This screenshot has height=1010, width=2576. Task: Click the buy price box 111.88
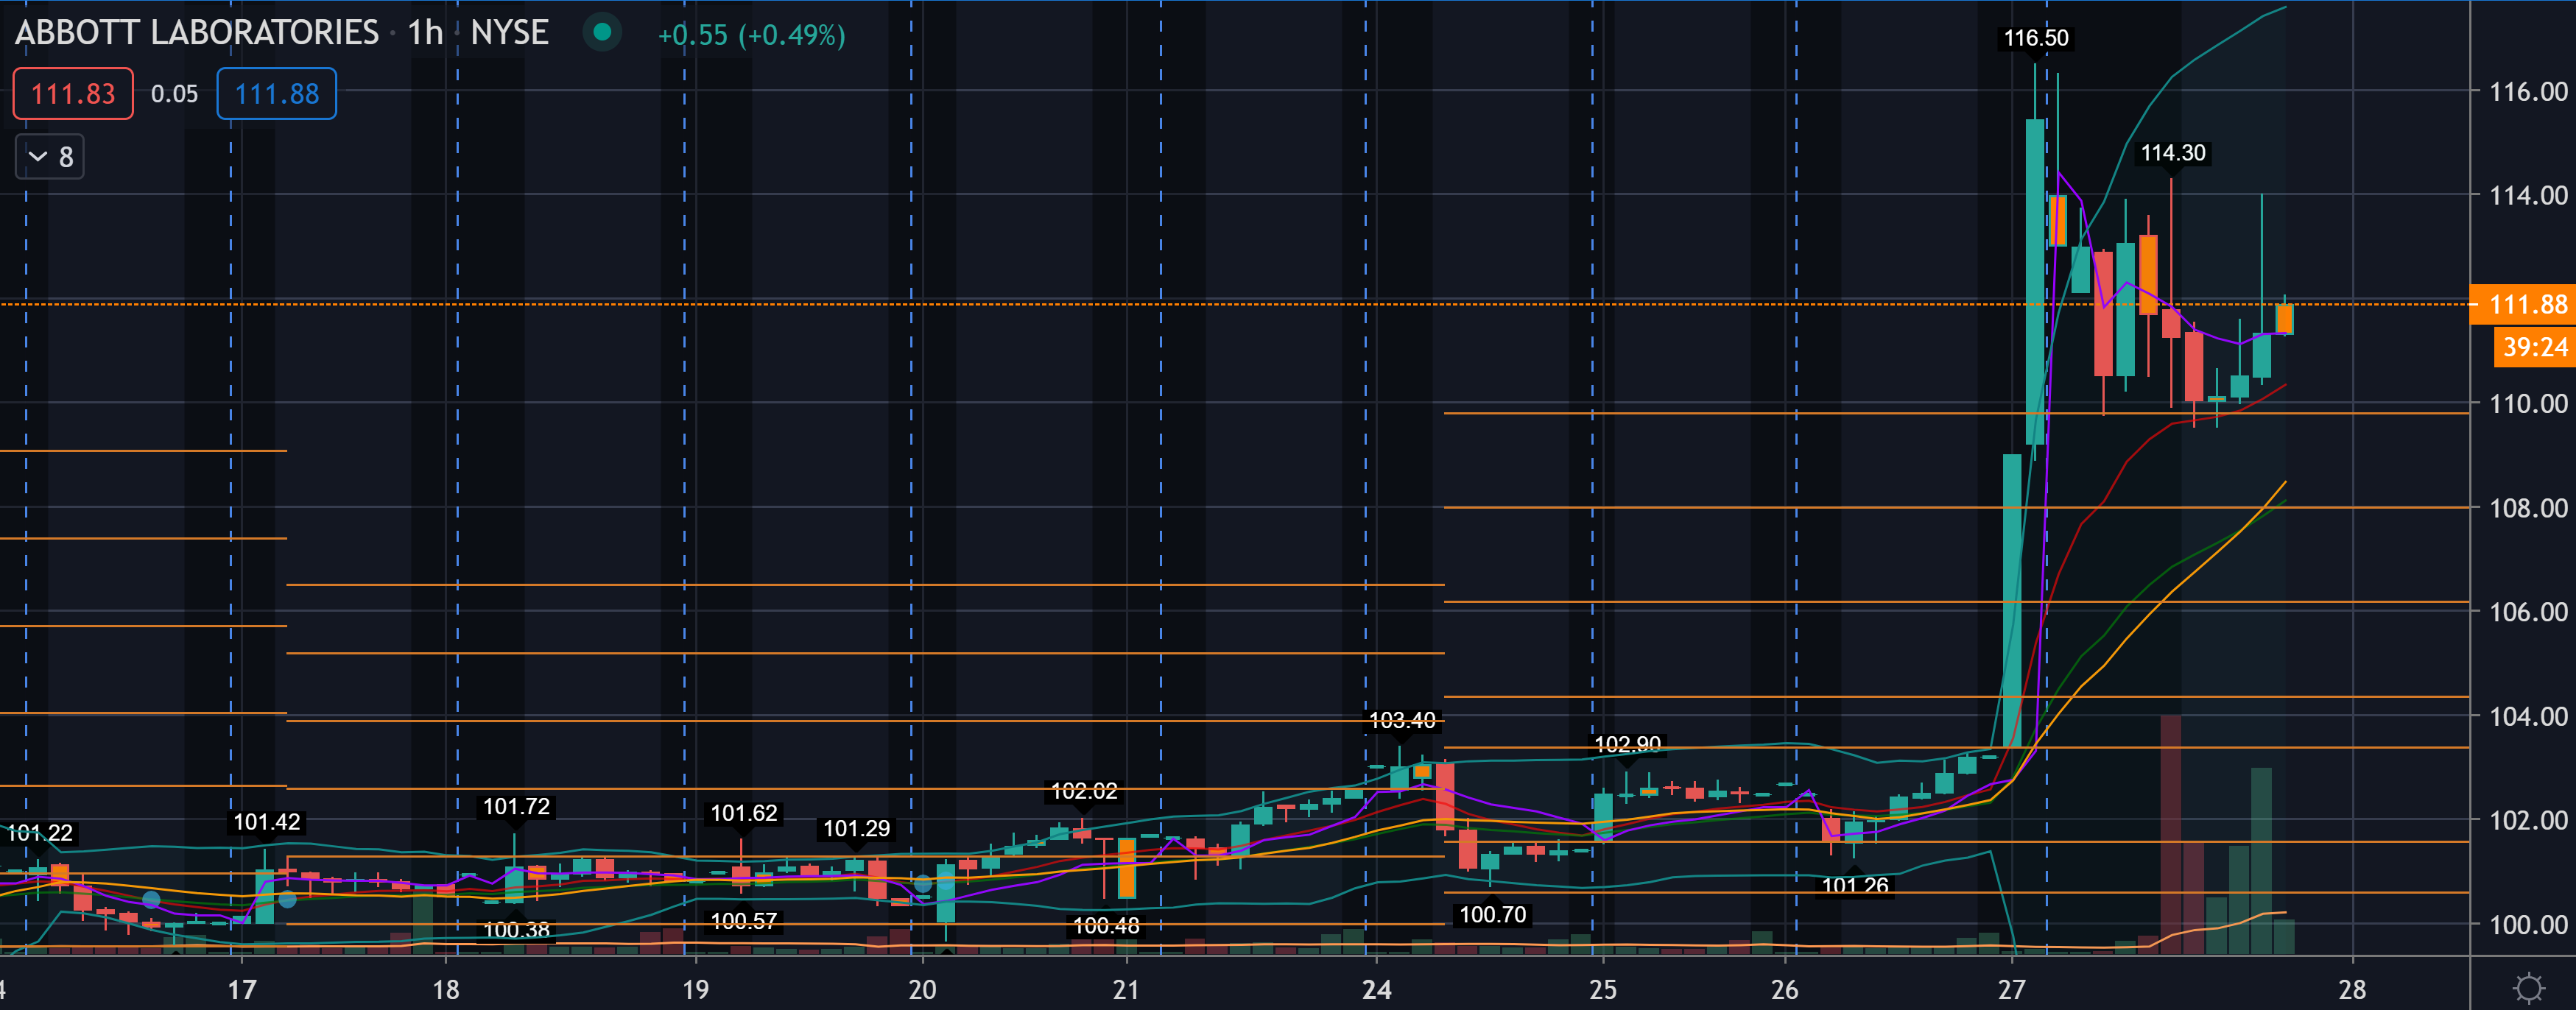point(277,94)
